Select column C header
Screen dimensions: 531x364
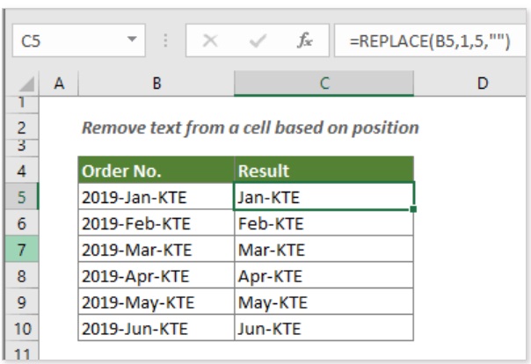pos(324,84)
